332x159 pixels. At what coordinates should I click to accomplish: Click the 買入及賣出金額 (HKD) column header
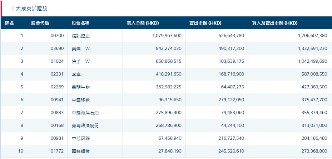click(274, 23)
